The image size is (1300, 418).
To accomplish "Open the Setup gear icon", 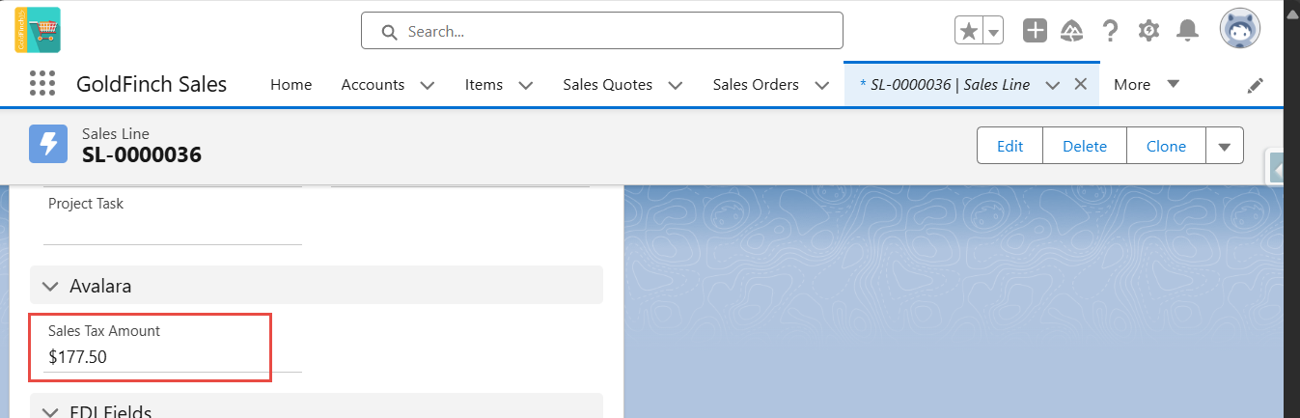I will point(1148,31).
